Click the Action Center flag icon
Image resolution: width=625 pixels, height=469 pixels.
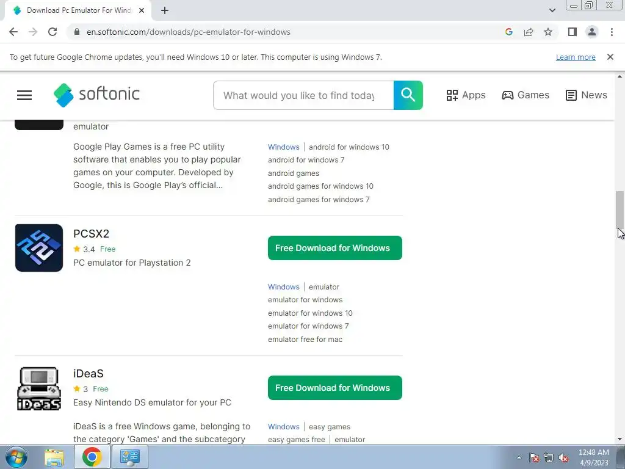pos(534,457)
